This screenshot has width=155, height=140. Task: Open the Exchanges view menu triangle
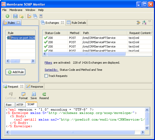point(150,21)
